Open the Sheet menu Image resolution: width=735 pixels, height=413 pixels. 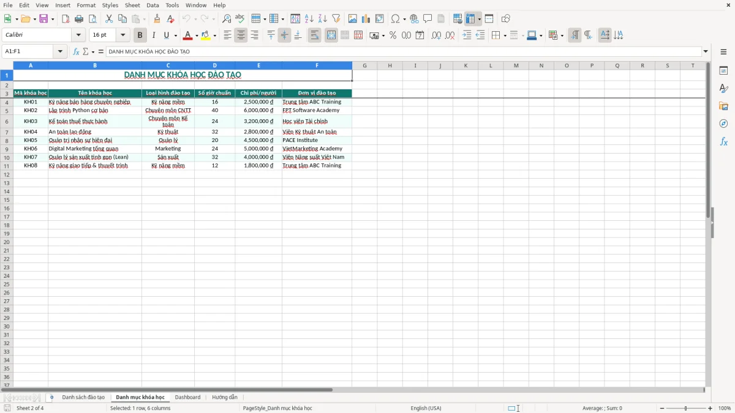click(x=132, y=5)
